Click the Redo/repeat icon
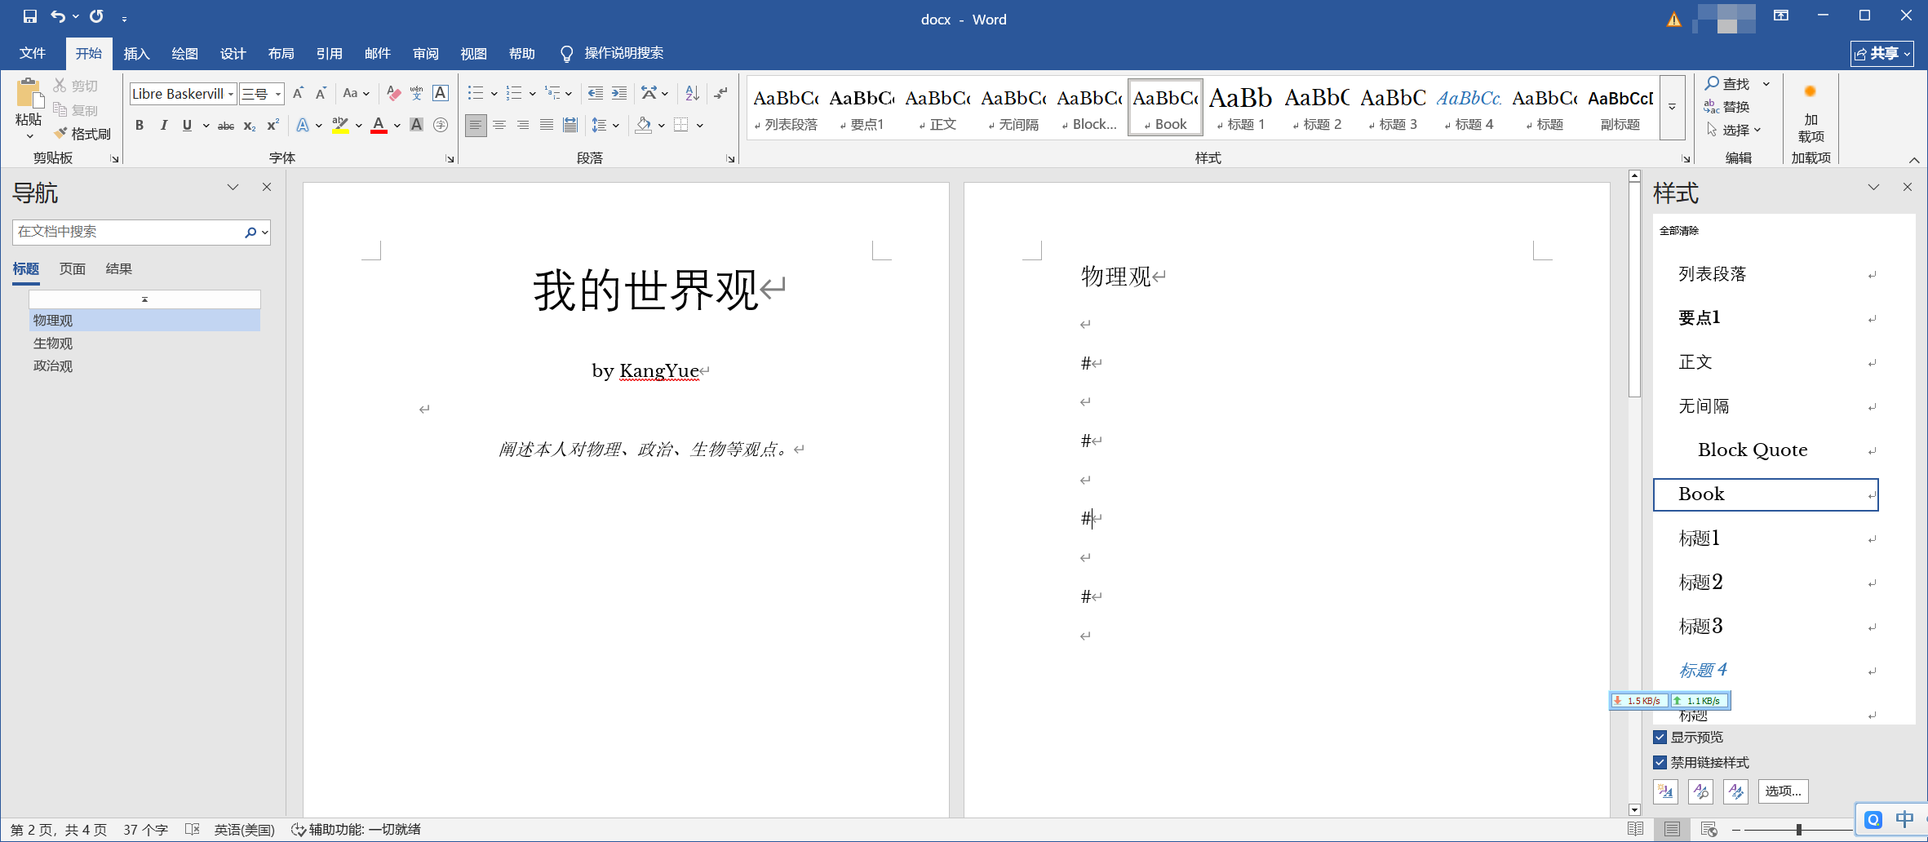1928x842 pixels. (96, 16)
